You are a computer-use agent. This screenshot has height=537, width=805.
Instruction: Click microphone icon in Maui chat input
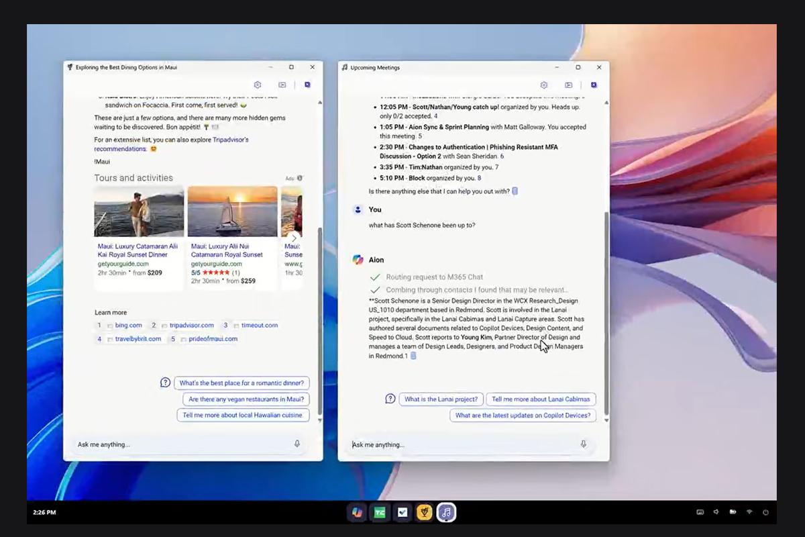coord(297,444)
